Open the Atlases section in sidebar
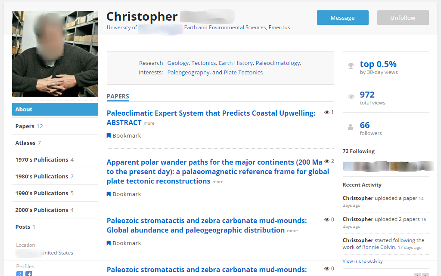This screenshot has height=276, width=441. point(25,143)
